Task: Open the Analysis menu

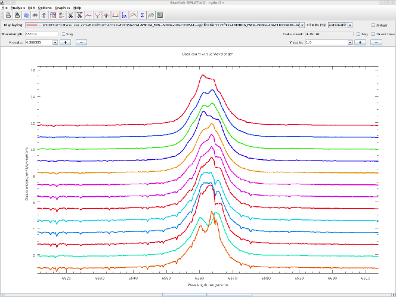Action: [x=18, y=8]
